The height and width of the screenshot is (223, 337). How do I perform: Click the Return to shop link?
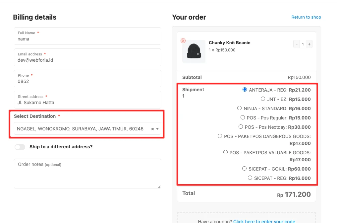point(306,17)
